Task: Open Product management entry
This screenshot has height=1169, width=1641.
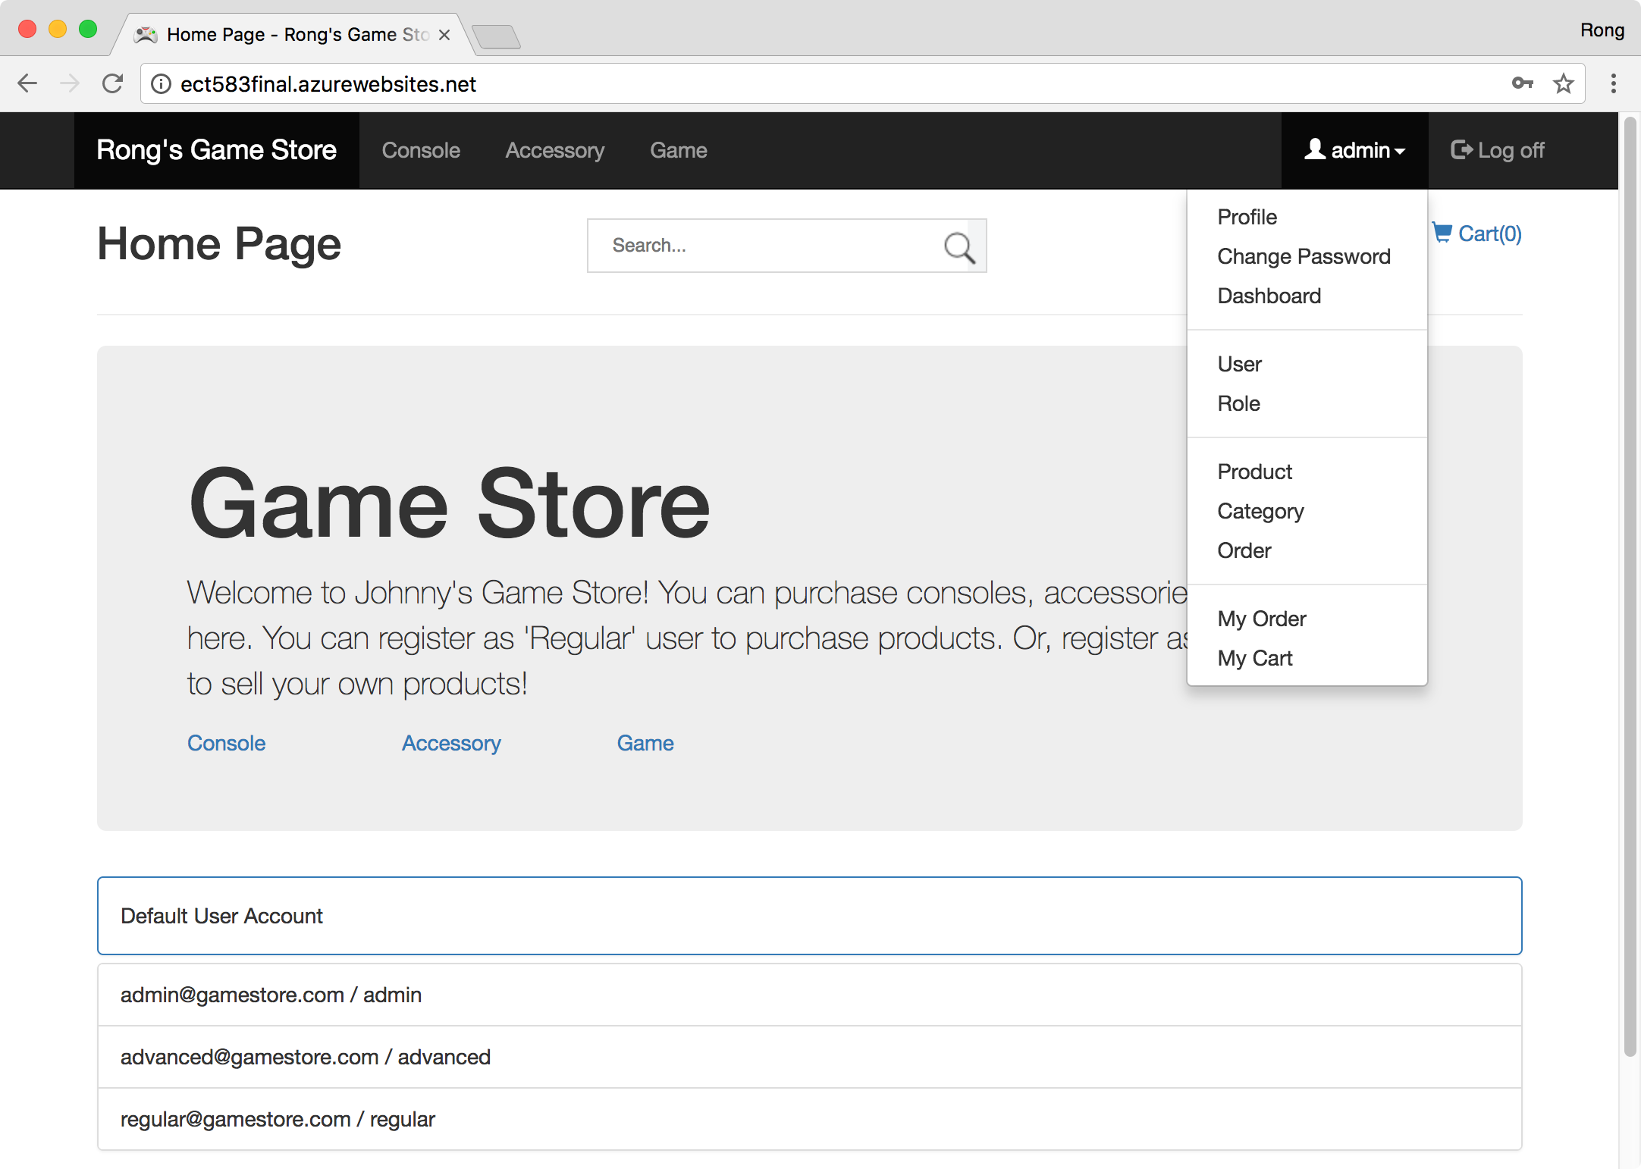Action: [x=1254, y=472]
